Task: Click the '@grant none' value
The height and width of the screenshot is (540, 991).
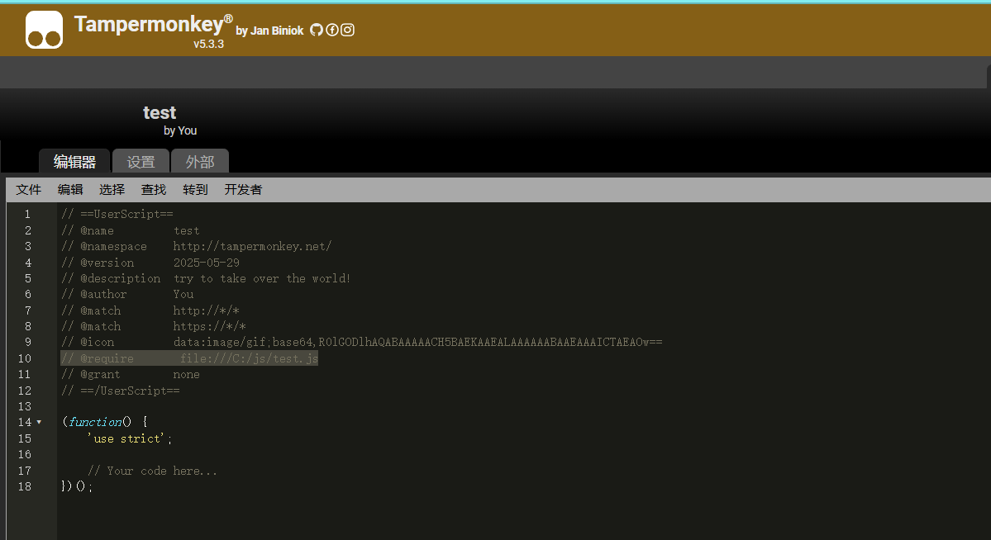Action: [x=187, y=375]
